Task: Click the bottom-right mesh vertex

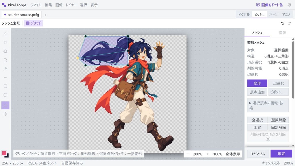Action: click(128, 65)
